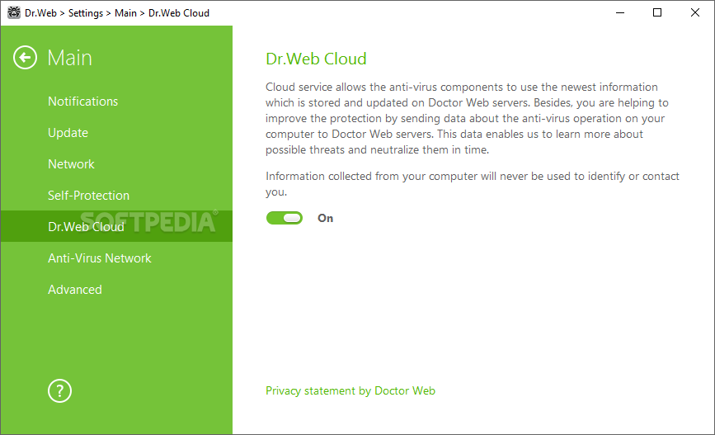This screenshot has height=435, width=715.
Task: Open the Privacy statement by Doctor Web link
Action: [350, 390]
